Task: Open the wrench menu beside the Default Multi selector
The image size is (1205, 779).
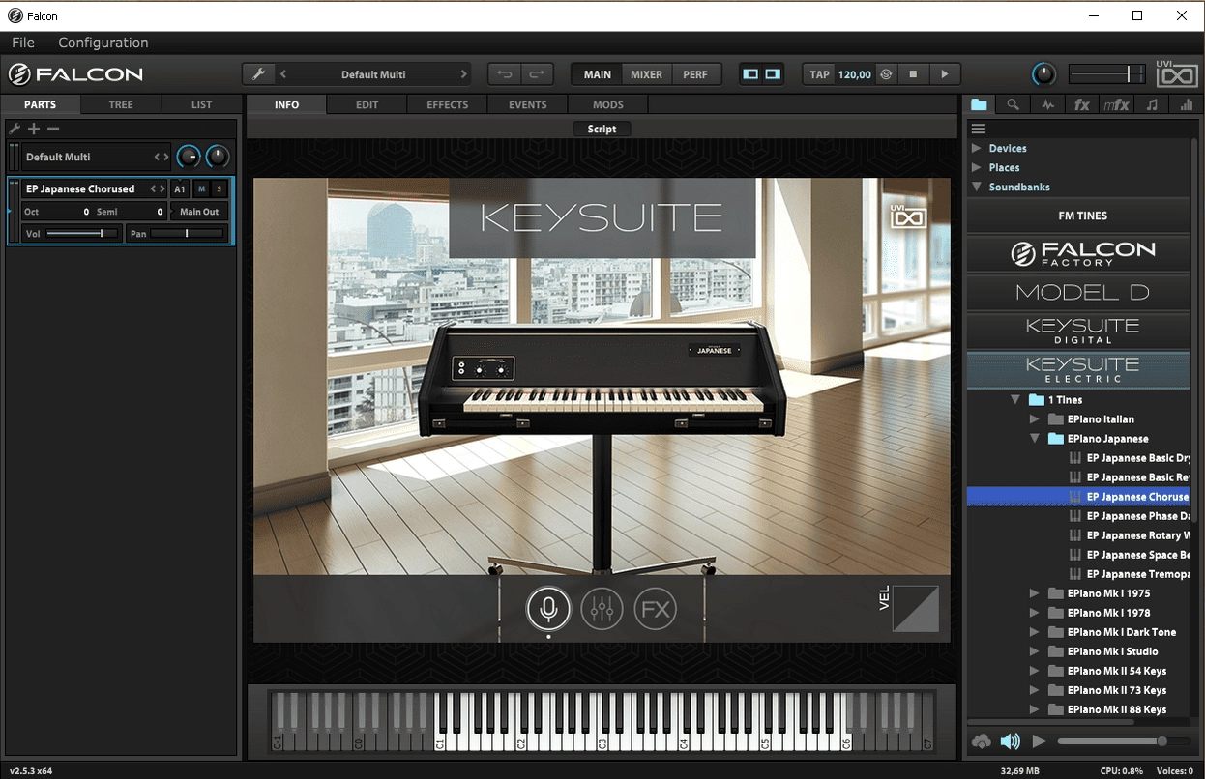Action: click(257, 74)
